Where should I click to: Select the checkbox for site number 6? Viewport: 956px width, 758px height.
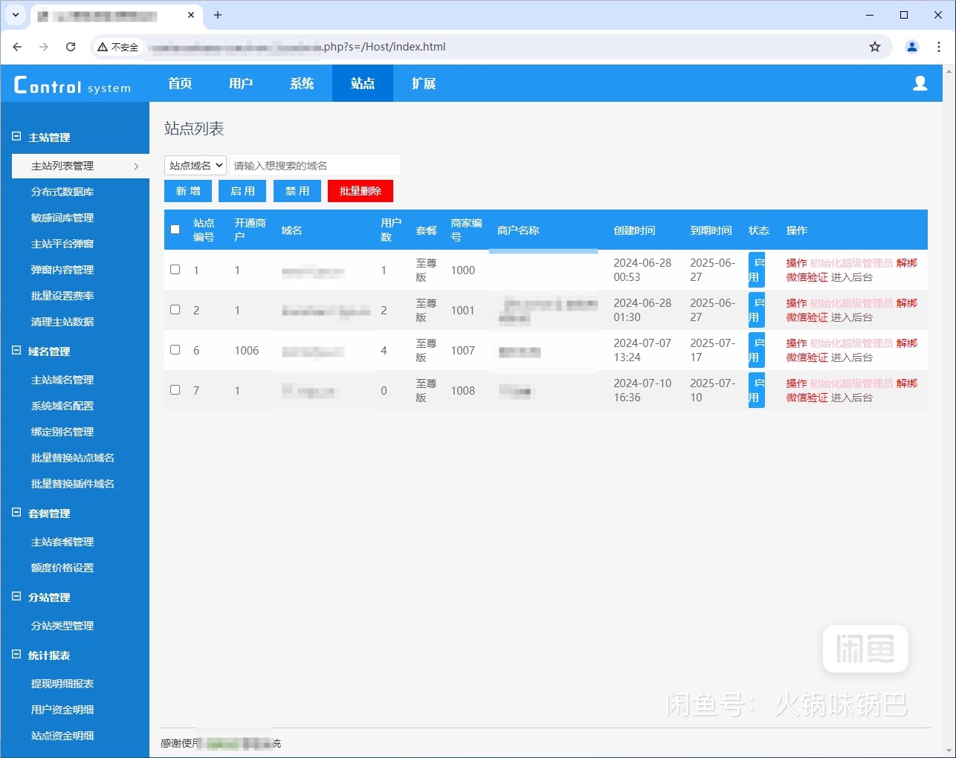click(175, 350)
